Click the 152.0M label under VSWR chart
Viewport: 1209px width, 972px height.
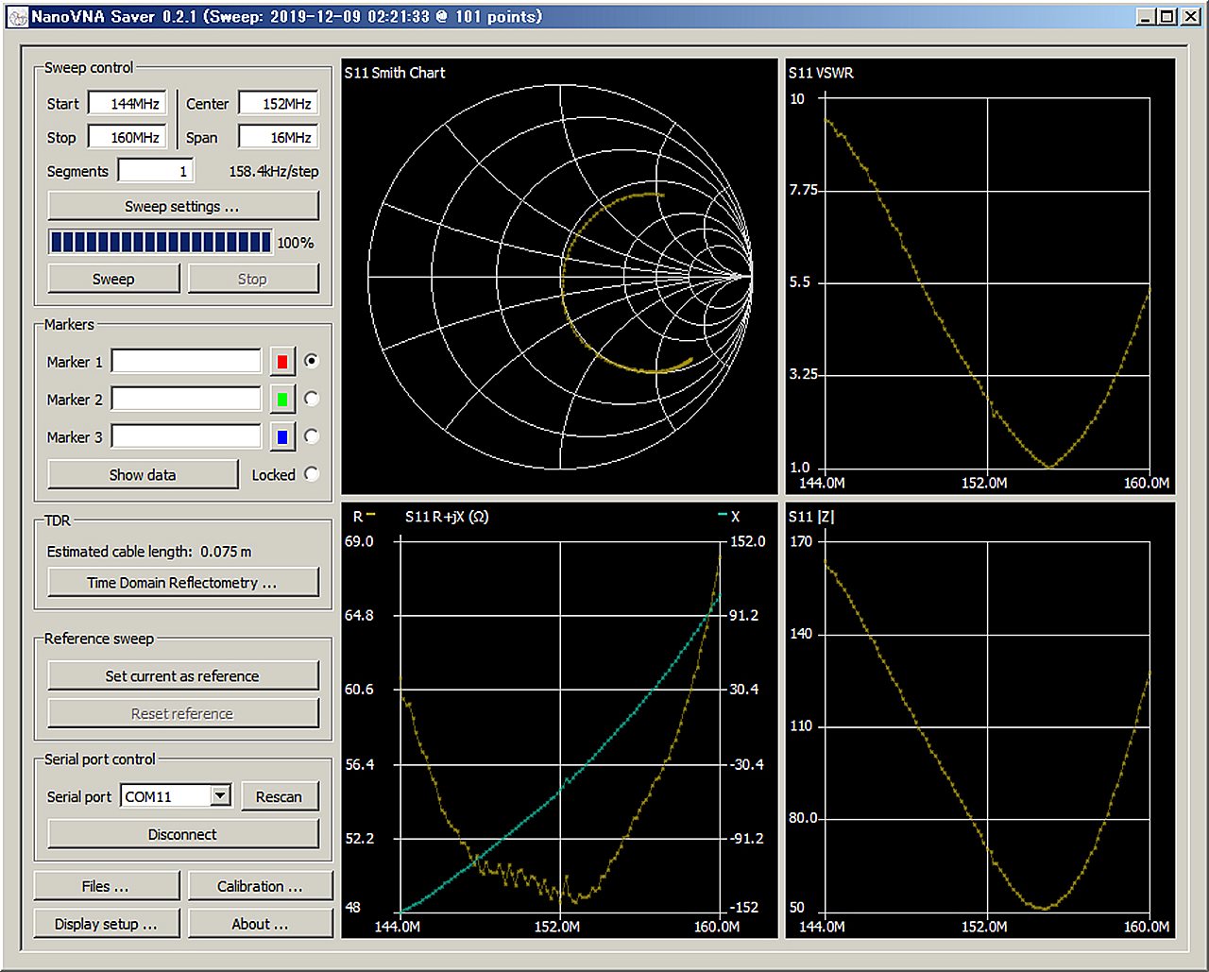coord(984,483)
